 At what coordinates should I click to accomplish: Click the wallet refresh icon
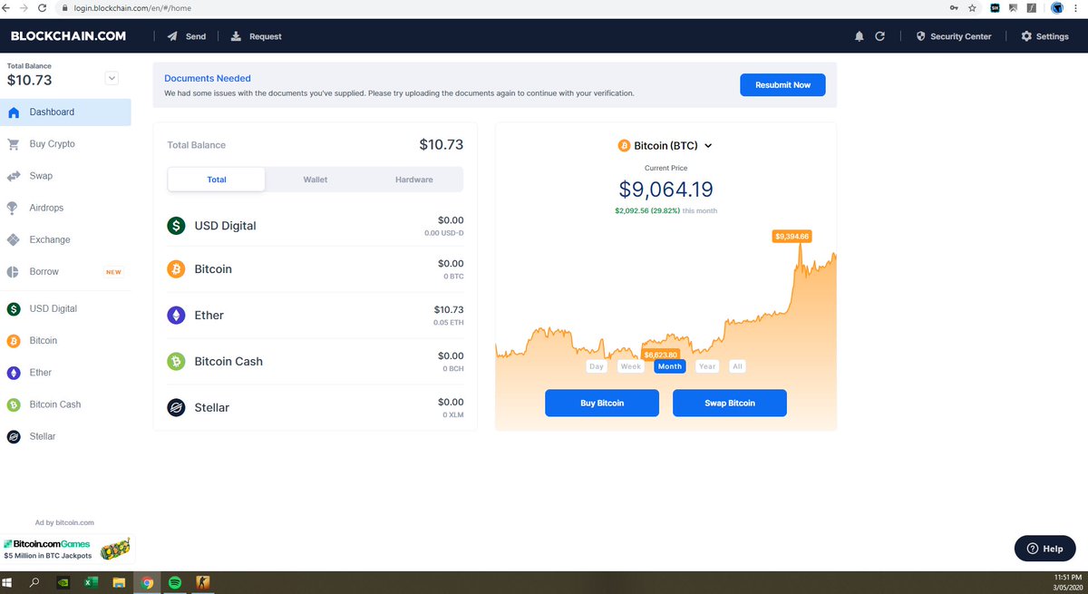click(879, 36)
